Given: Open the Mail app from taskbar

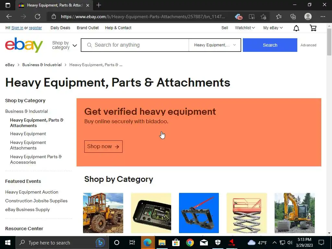Looking at the screenshot, I should 204,243.
